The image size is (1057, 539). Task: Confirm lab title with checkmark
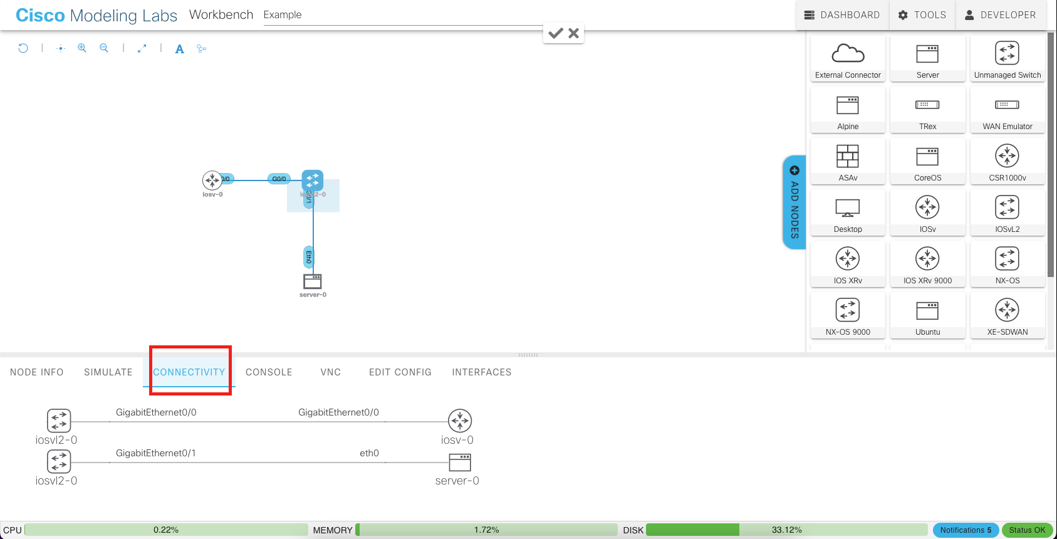(555, 33)
